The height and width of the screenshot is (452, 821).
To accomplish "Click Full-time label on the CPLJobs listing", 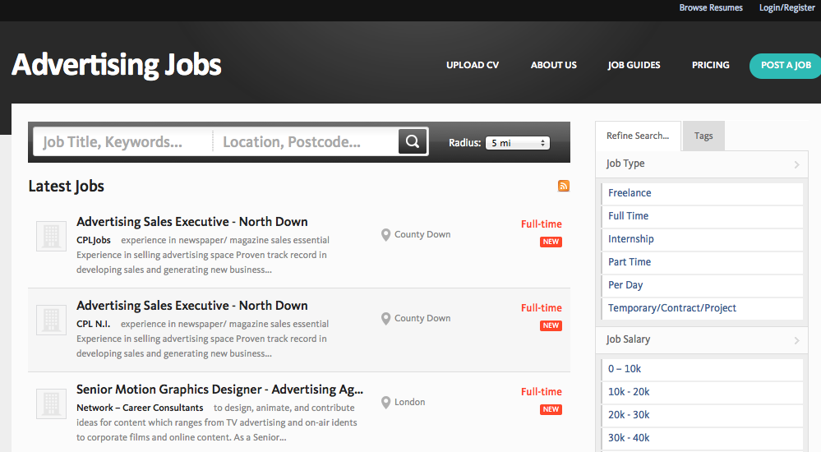I will click(x=542, y=224).
